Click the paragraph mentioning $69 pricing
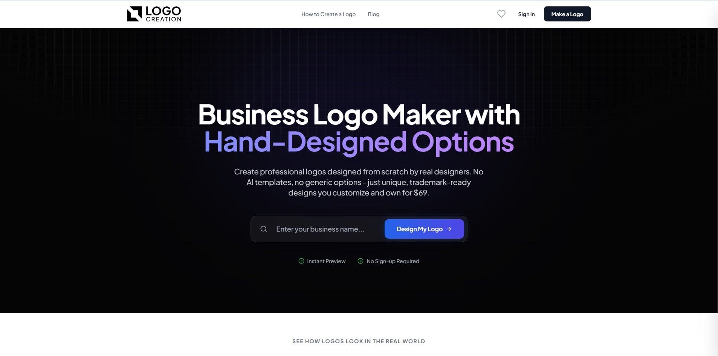718x356 pixels. coord(359,182)
